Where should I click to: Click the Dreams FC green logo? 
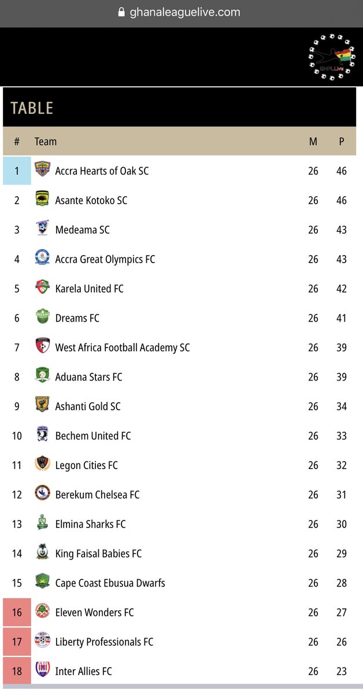pyautogui.click(x=42, y=317)
